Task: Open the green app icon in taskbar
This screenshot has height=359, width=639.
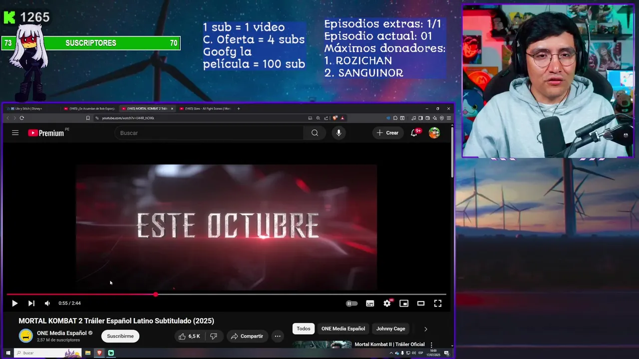Action: [x=111, y=353]
